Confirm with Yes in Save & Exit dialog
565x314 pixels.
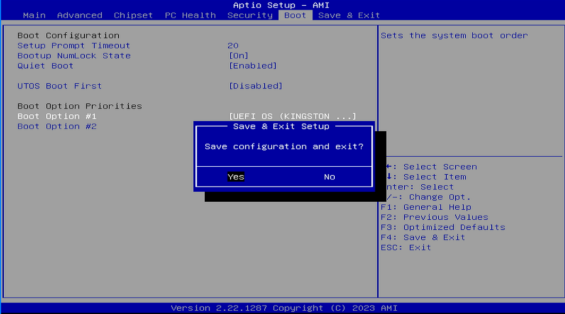(x=236, y=177)
